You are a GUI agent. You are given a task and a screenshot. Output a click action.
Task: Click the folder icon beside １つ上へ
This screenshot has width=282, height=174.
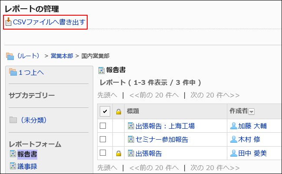coord(13,72)
